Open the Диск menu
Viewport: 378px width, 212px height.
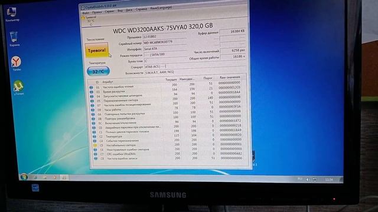click(129, 10)
